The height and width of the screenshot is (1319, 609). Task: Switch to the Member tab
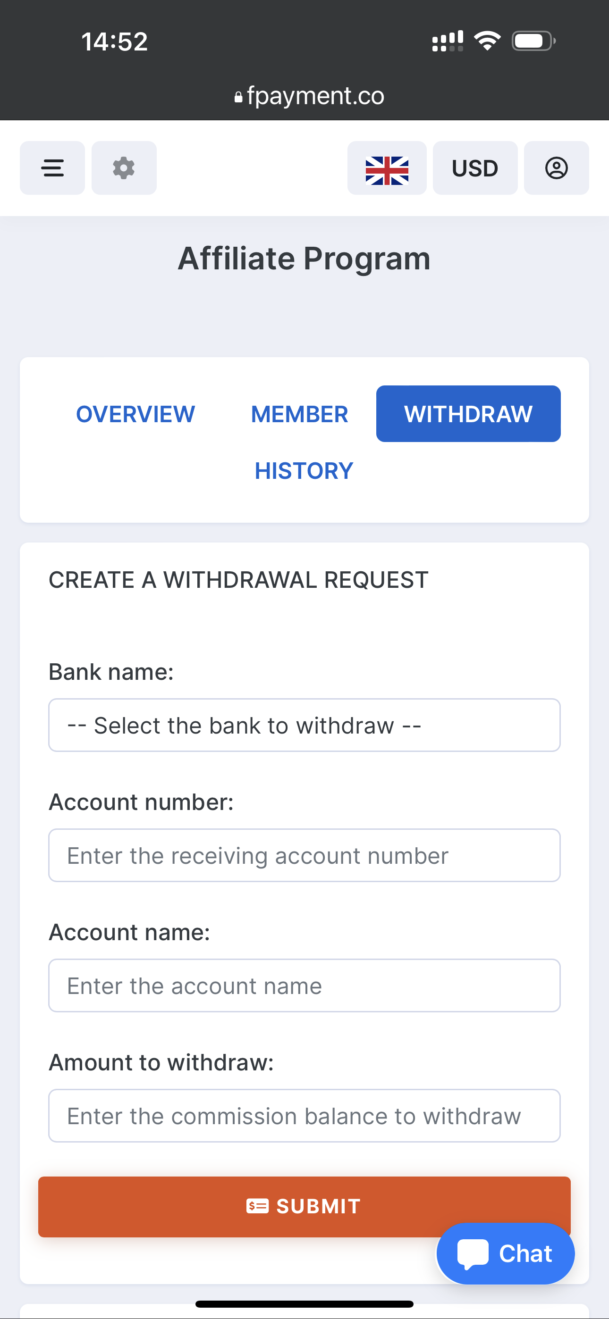click(299, 414)
